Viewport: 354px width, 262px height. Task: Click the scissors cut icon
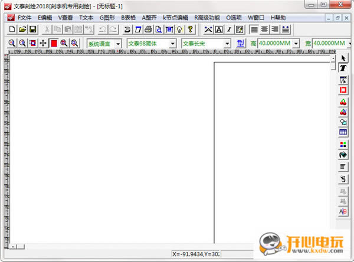point(47,30)
